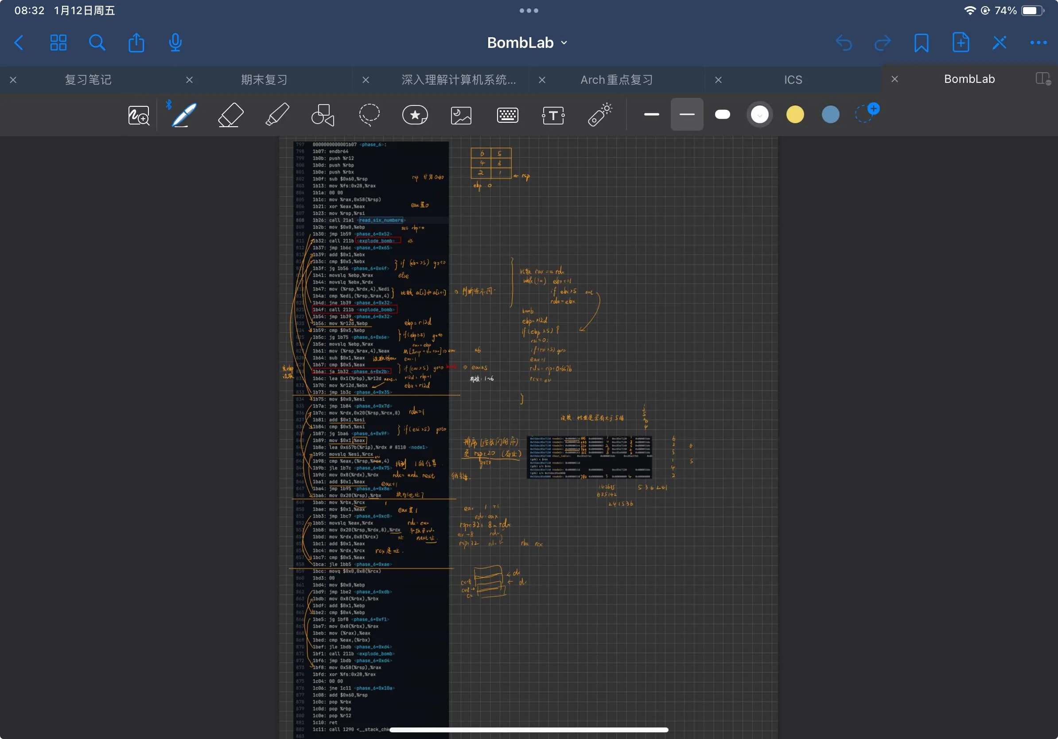The height and width of the screenshot is (739, 1058).
Task: Add a new custom color preset
Action: pos(867,113)
